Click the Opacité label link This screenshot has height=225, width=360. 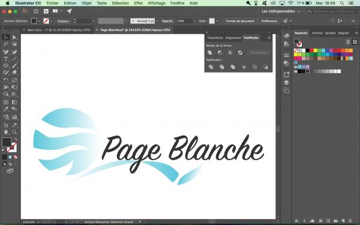167,21
